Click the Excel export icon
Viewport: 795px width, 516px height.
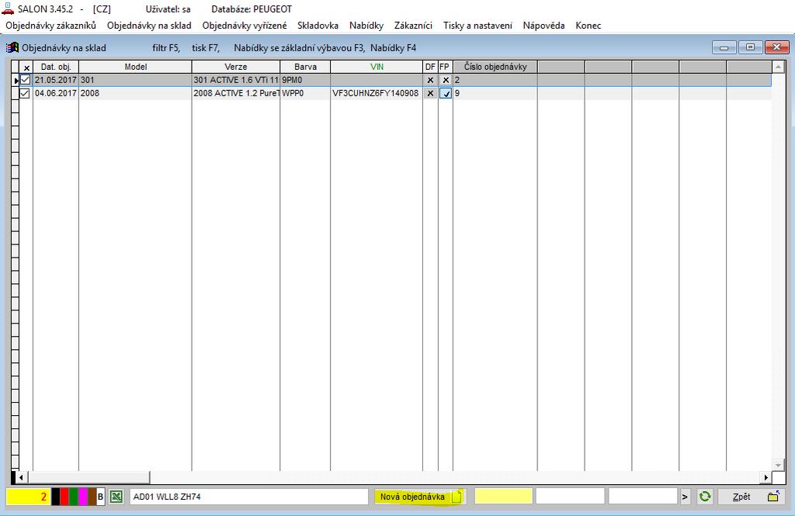pos(116,497)
